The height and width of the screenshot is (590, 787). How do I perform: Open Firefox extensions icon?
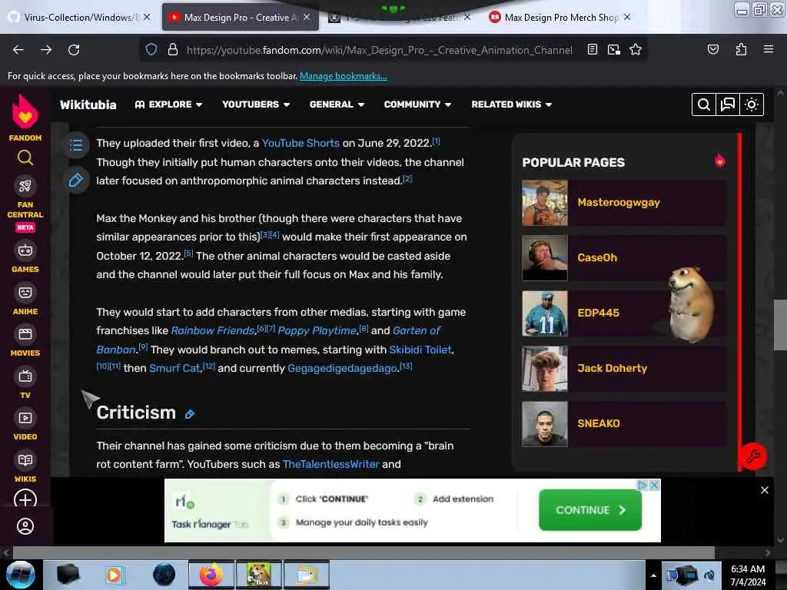click(x=741, y=50)
